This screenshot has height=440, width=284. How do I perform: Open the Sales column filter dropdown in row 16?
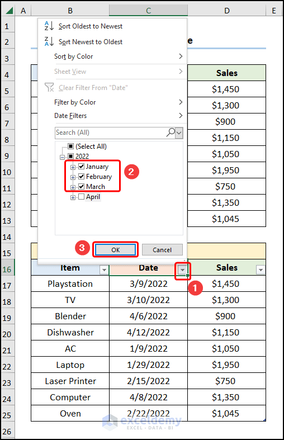click(261, 269)
